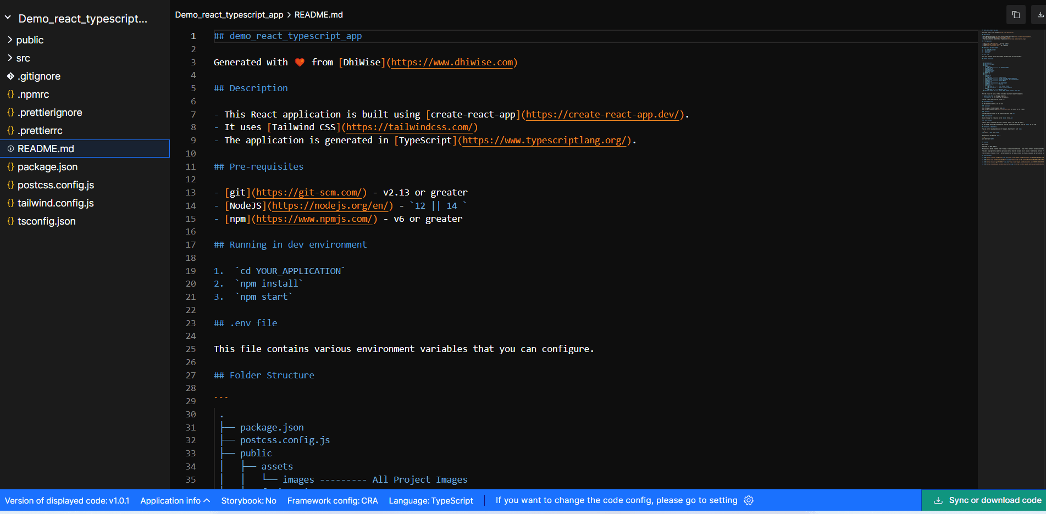Click the Description heading on line 5
Viewport: 1046px width, 514px height.
[x=251, y=88]
